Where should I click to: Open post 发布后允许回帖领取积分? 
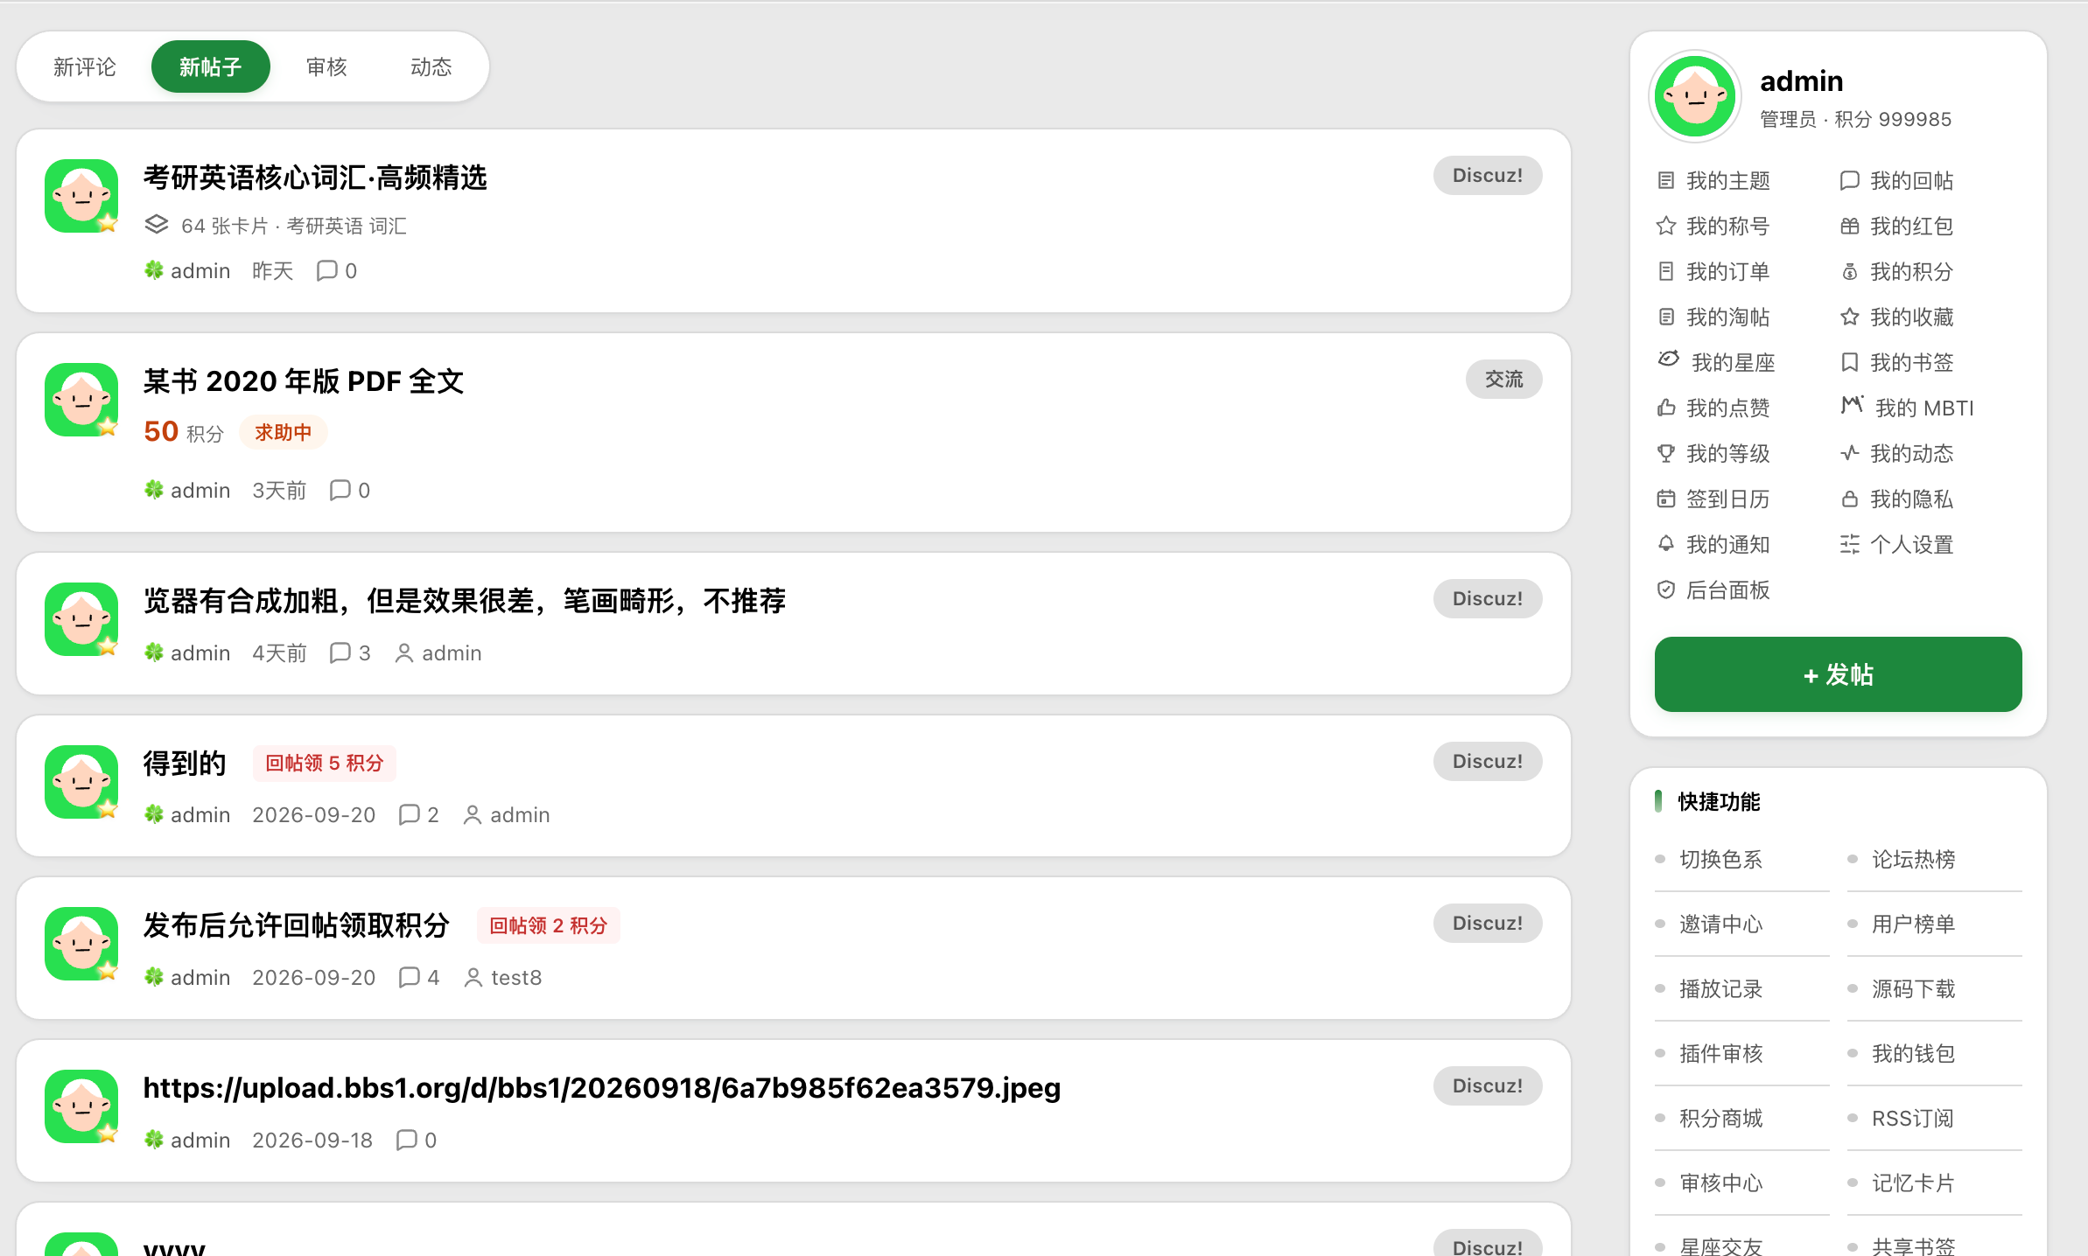click(x=297, y=925)
